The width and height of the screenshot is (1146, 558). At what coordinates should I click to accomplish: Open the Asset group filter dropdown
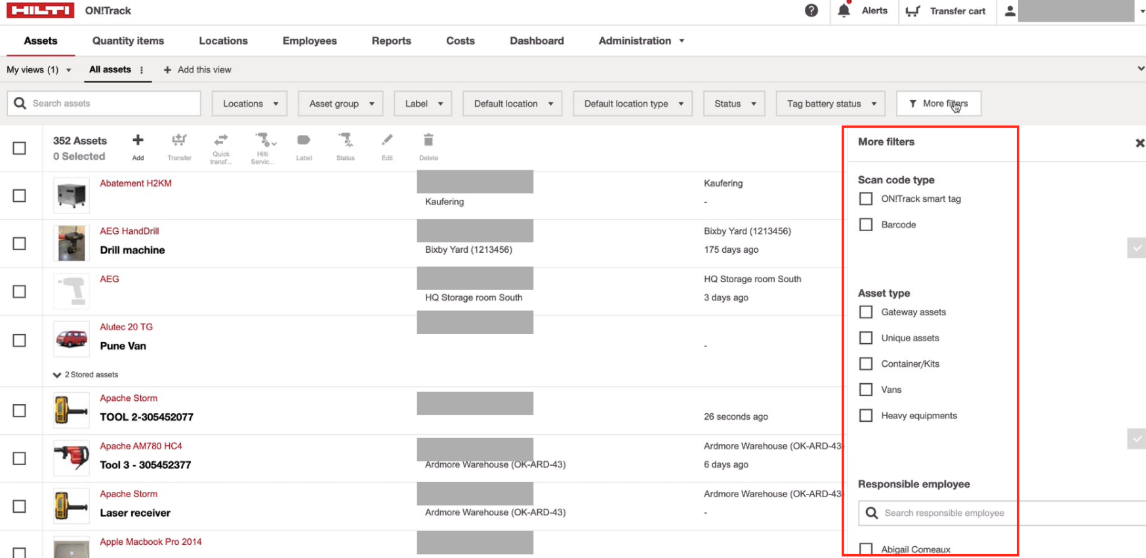[x=341, y=103]
